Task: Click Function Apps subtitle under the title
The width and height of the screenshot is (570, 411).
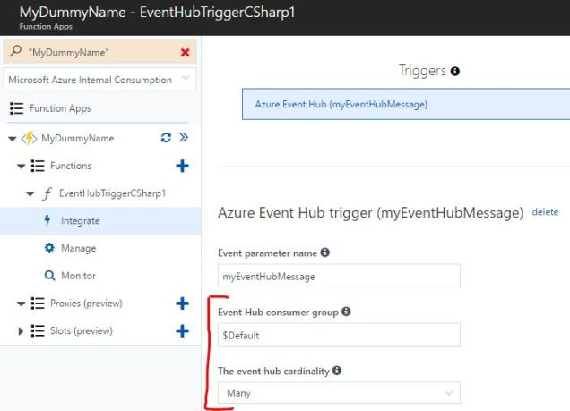Action: pos(46,27)
